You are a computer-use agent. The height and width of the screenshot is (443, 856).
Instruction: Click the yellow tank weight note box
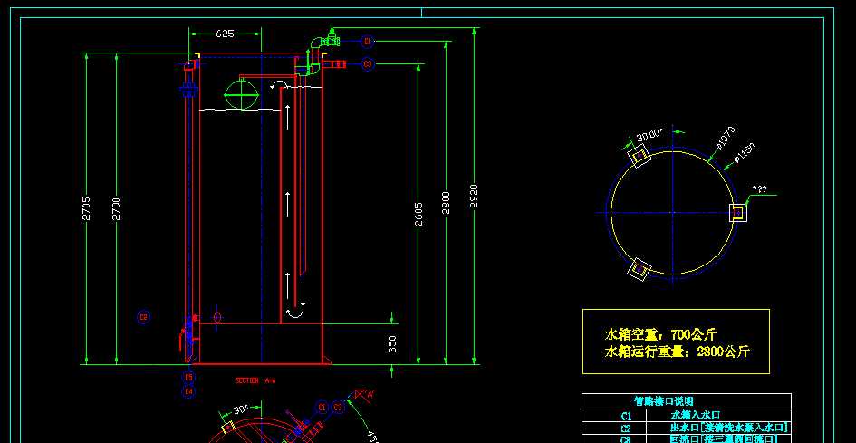tap(676, 342)
